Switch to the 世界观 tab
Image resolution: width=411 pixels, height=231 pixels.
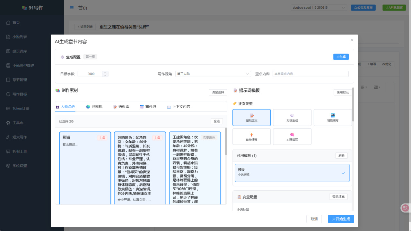pyautogui.click(x=94, y=107)
